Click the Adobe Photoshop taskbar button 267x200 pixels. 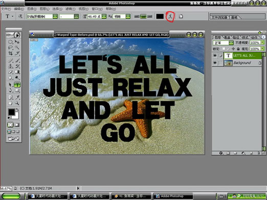click(x=173, y=196)
